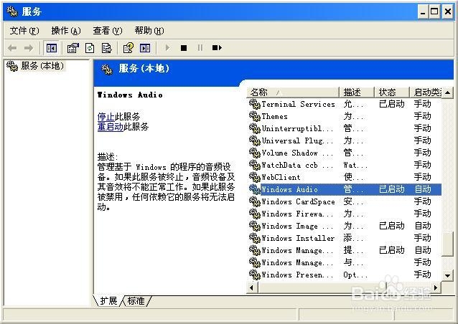Click the 服务 title bar gear icon

tap(12, 11)
